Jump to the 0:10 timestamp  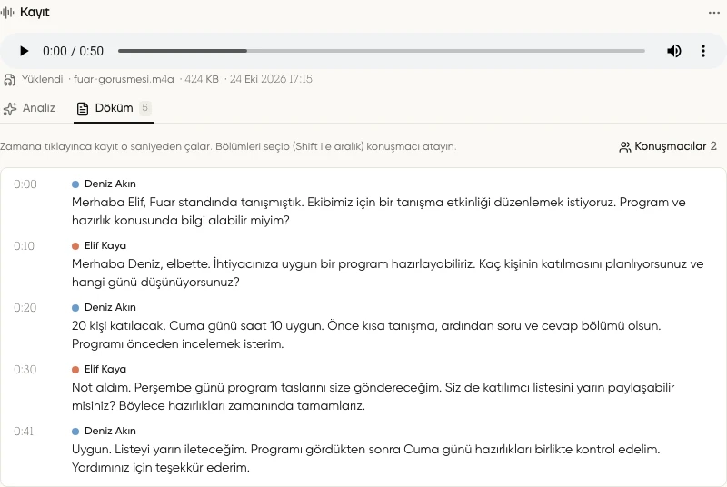tap(25, 246)
